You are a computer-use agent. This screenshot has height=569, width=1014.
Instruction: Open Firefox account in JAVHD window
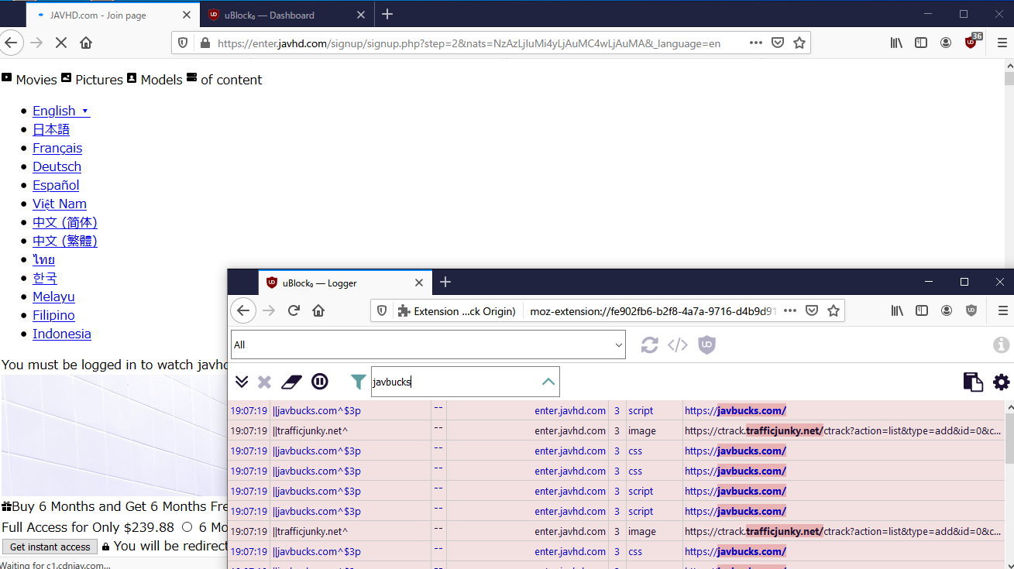tap(946, 43)
